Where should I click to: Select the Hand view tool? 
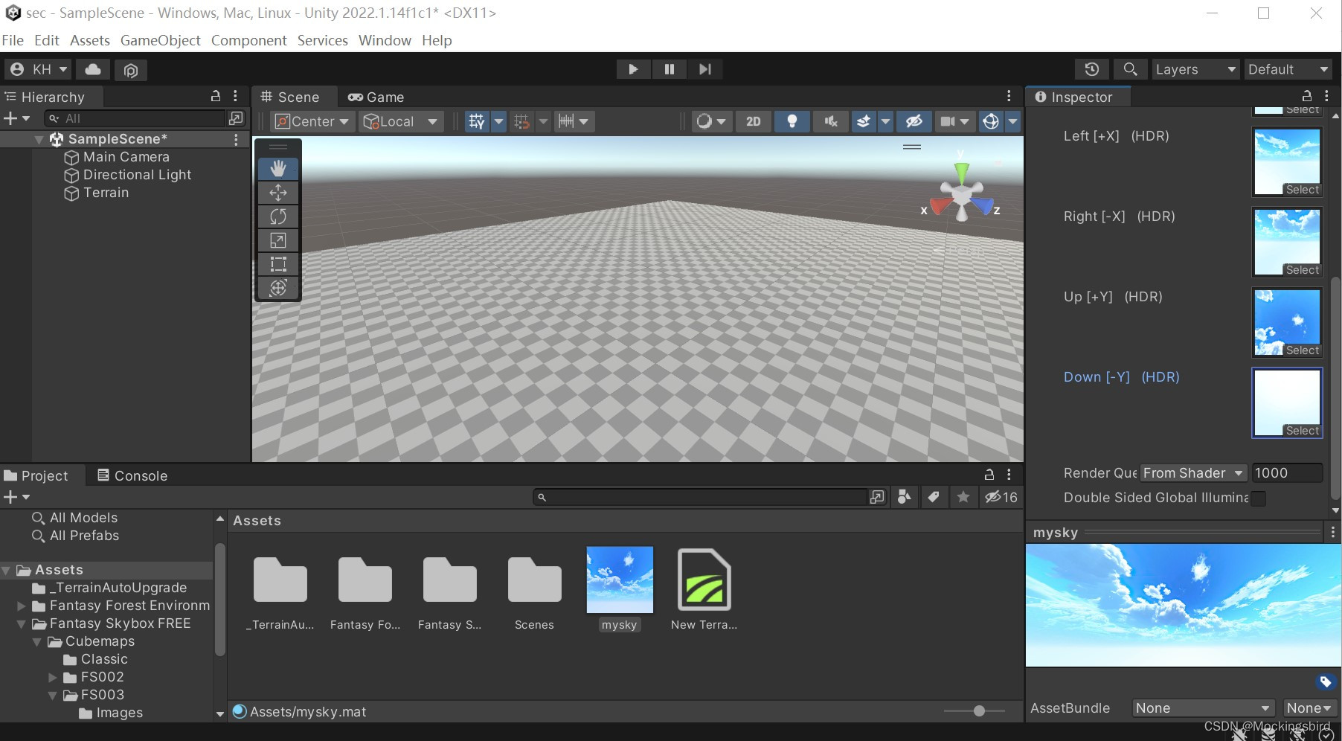(278, 169)
